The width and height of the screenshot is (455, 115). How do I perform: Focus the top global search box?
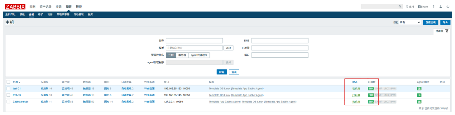[379, 7]
